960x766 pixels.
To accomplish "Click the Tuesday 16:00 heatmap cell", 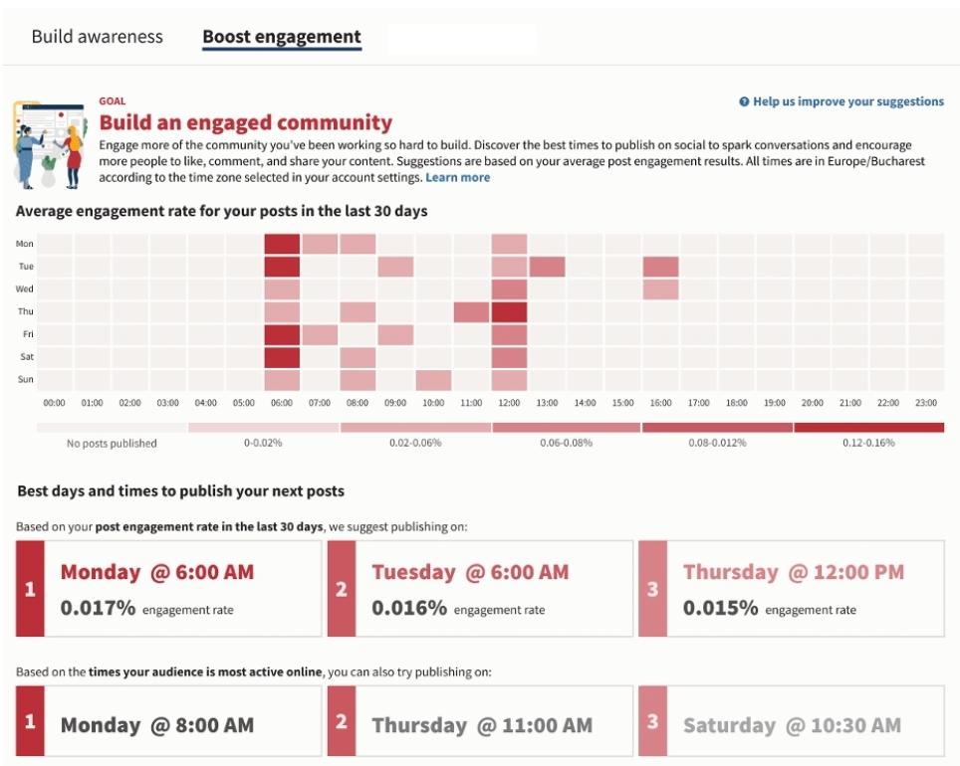I will tap(661, 266).
